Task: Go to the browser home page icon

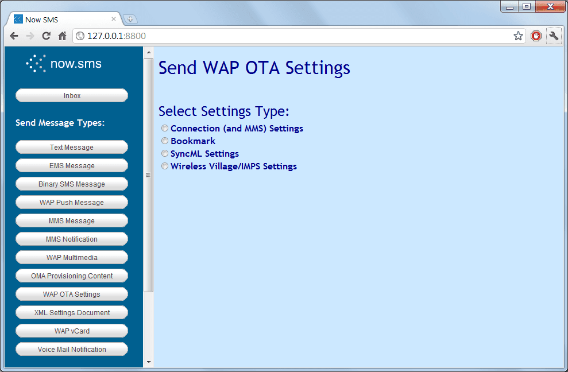Action: (x=62, y=36)
